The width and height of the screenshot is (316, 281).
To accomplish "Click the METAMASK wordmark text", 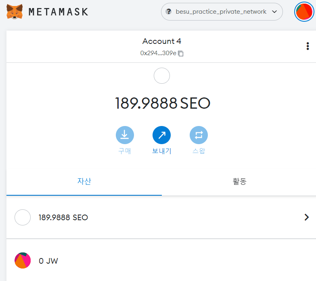I will [x=59, y=12].
